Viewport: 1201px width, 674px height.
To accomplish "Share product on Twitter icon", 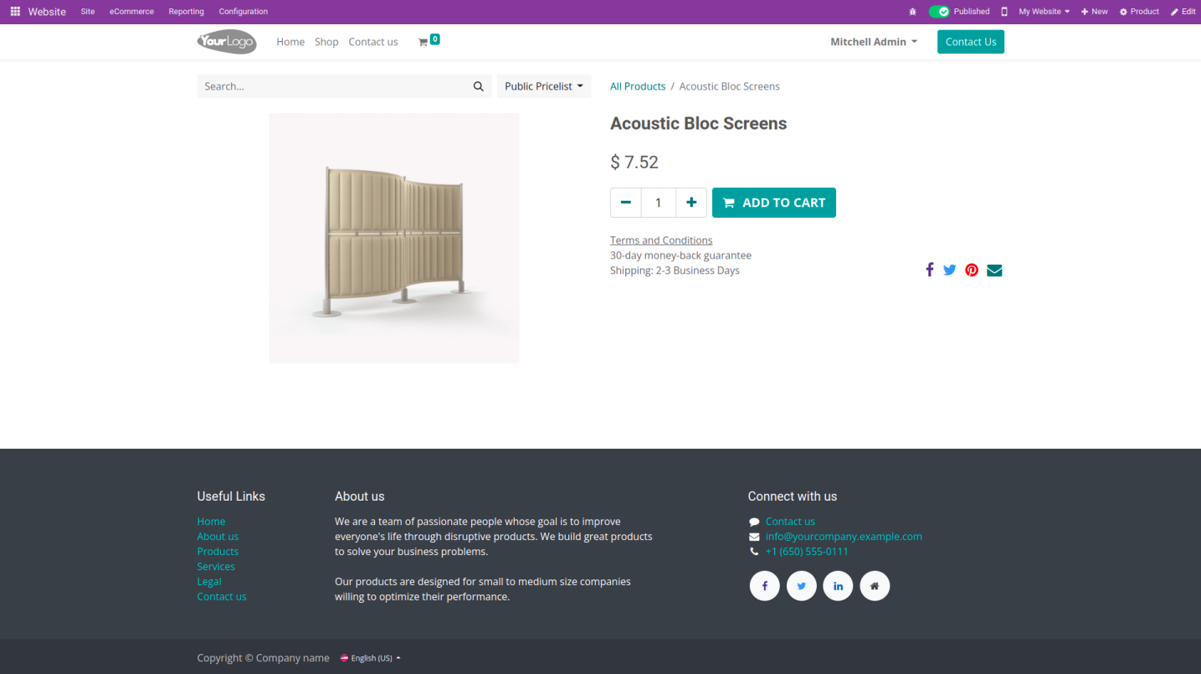I will (x=949, y=270).
